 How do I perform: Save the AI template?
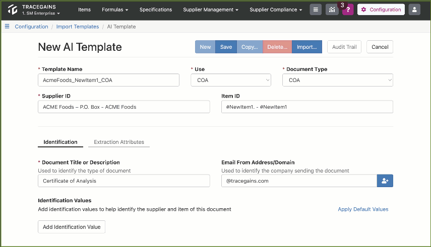[x=226, y=47]
